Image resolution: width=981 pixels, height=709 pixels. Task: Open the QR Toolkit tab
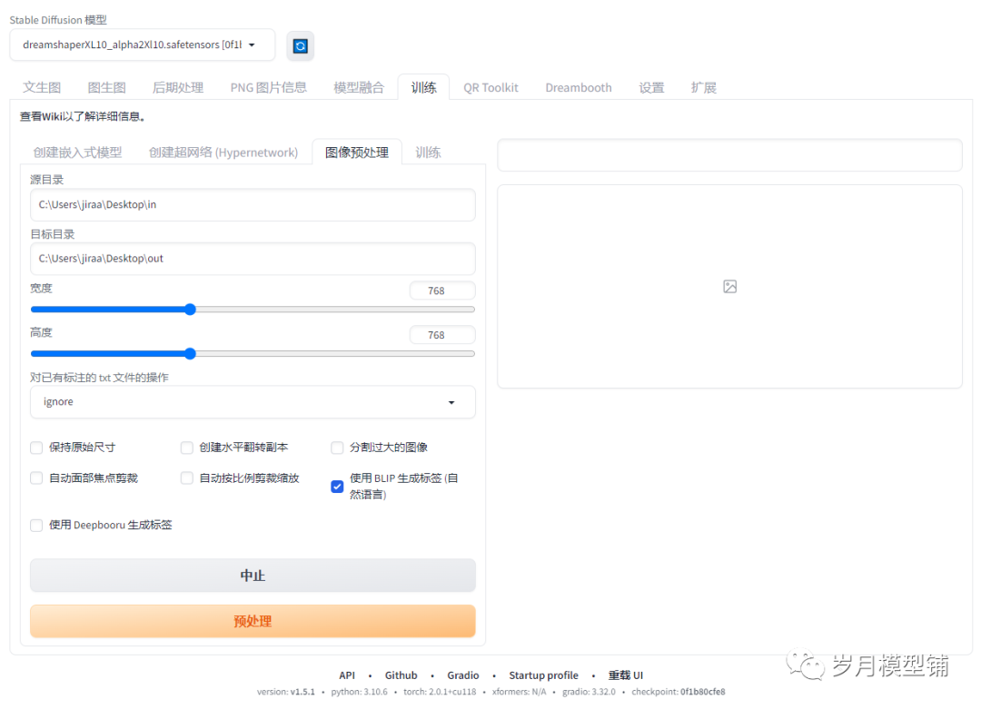coord(490,86)
